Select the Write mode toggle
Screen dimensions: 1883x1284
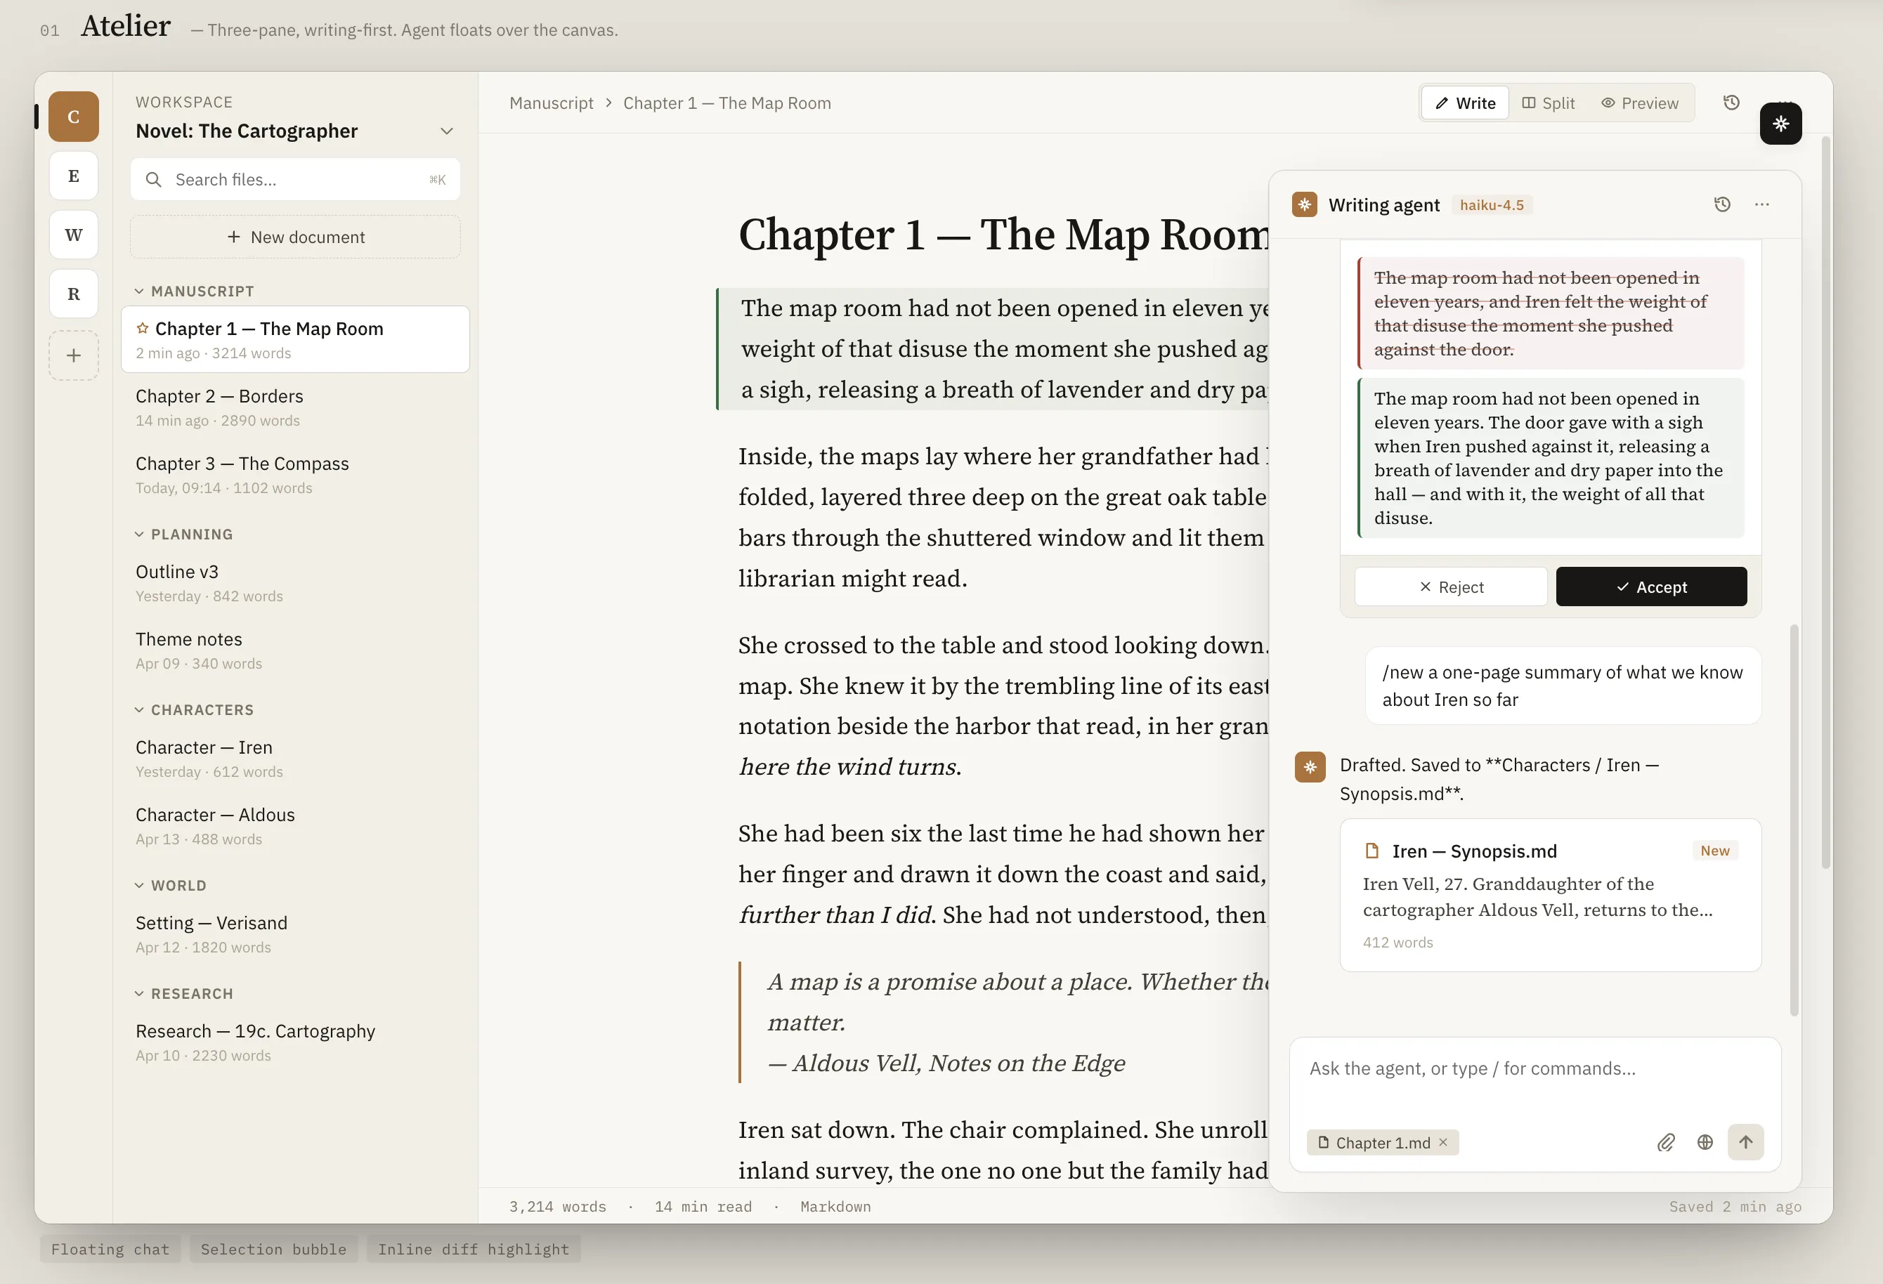[1465, 103]
